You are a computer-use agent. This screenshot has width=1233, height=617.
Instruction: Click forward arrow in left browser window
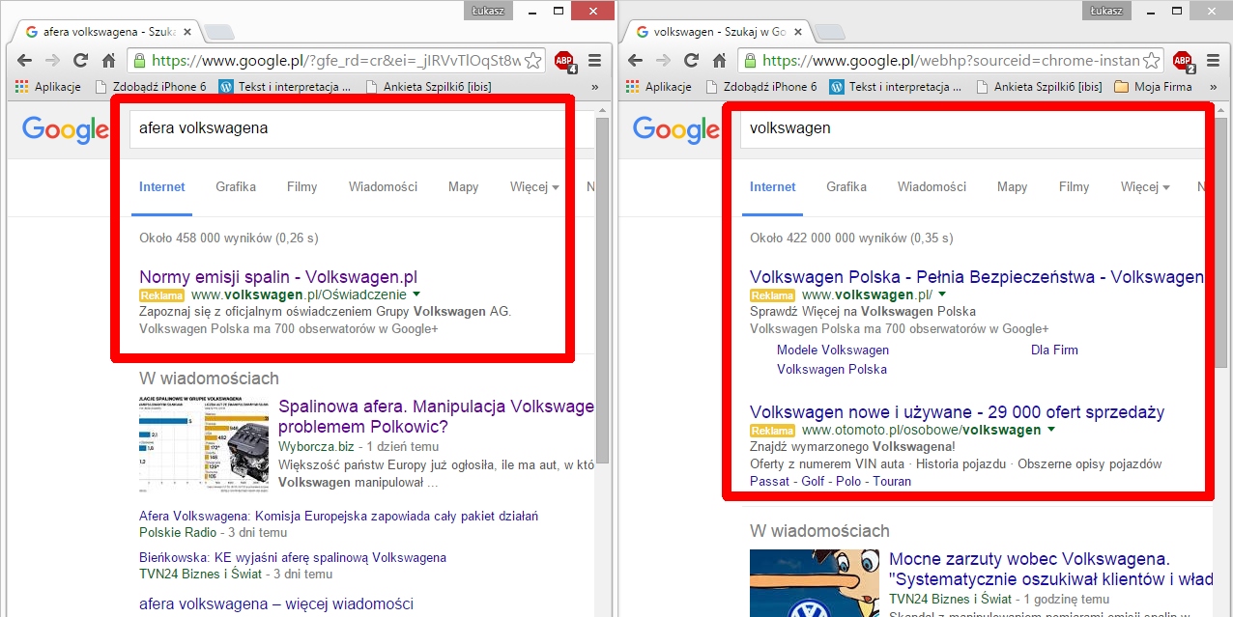(x=52, y=60)
